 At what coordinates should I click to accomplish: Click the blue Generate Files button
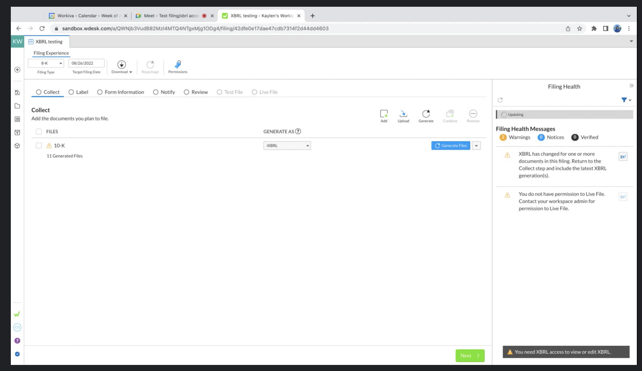pos(450,146)
